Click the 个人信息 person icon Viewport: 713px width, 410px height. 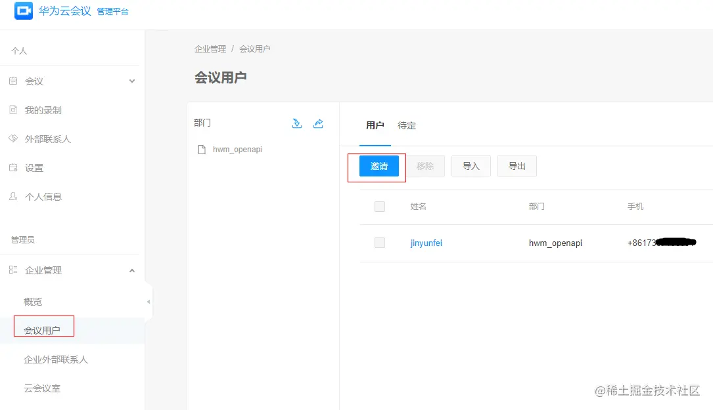13,196
